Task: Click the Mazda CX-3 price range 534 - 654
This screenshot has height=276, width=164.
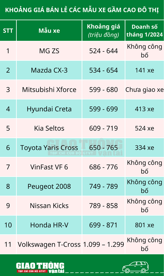Action: pos(104,70)
